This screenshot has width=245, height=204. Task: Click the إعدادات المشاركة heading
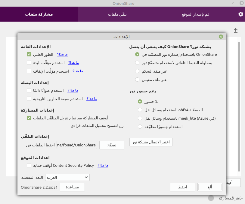[x=38, y=110]
